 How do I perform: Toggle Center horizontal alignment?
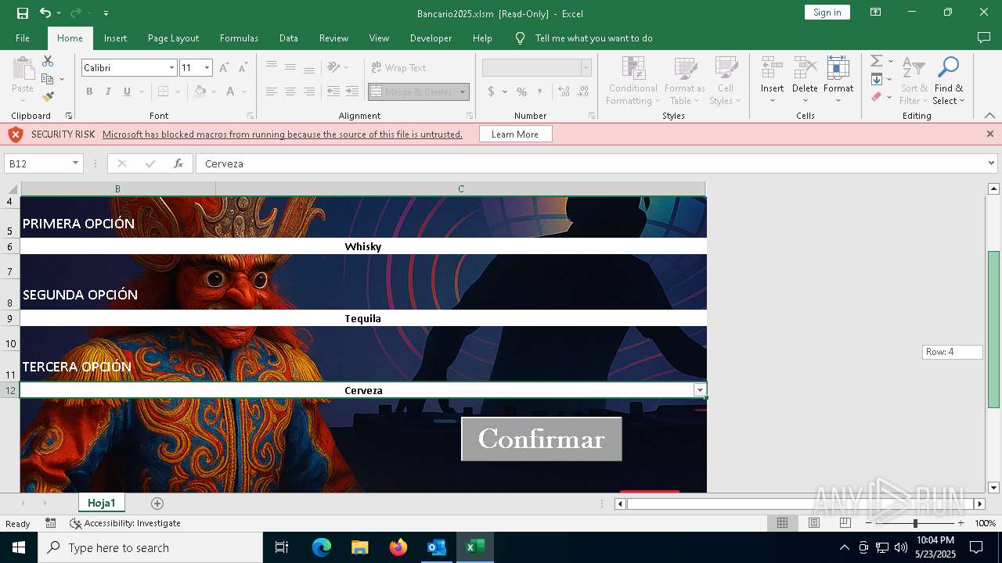(290, 91)
